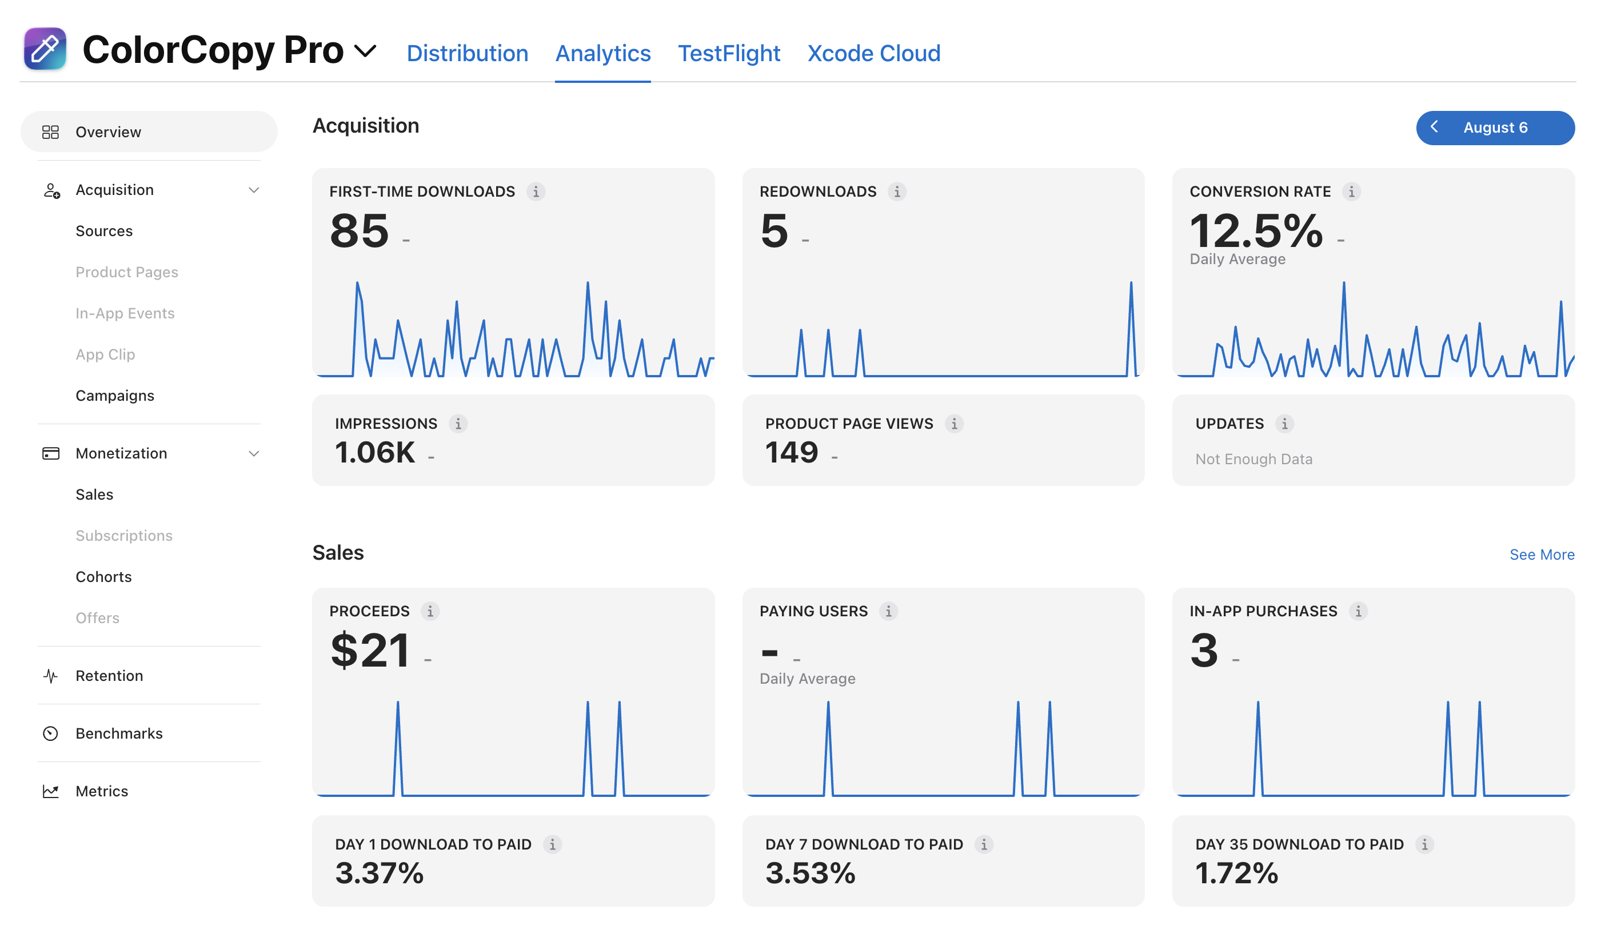The image size is (1605, 941).
Task: Show info for Product Page Views
Action: [x=953, y=424]
